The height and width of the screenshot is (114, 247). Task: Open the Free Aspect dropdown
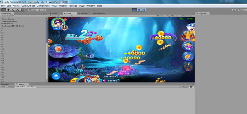pos(60,16)
